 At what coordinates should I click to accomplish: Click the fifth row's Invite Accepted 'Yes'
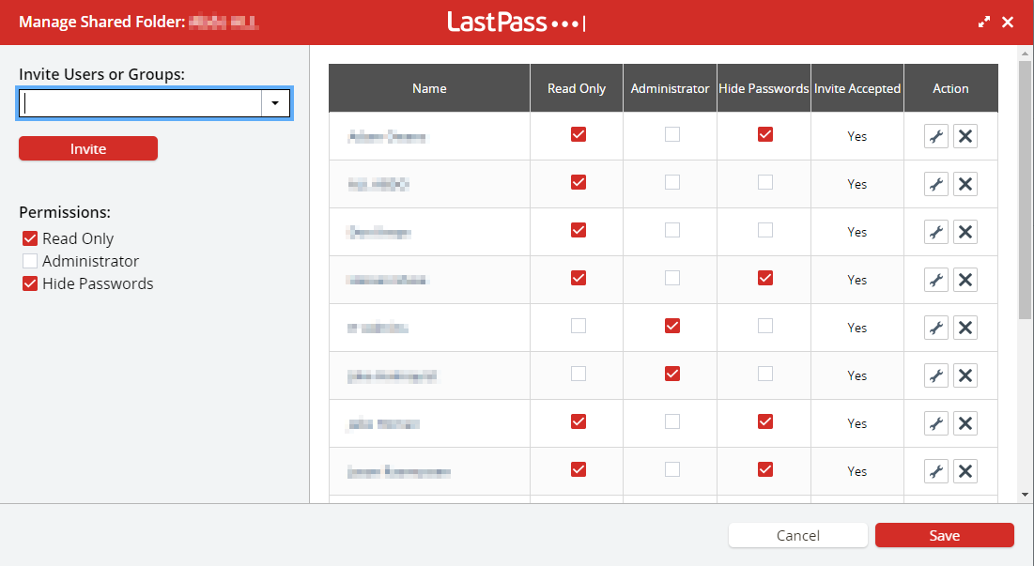(x=857, y=328)
